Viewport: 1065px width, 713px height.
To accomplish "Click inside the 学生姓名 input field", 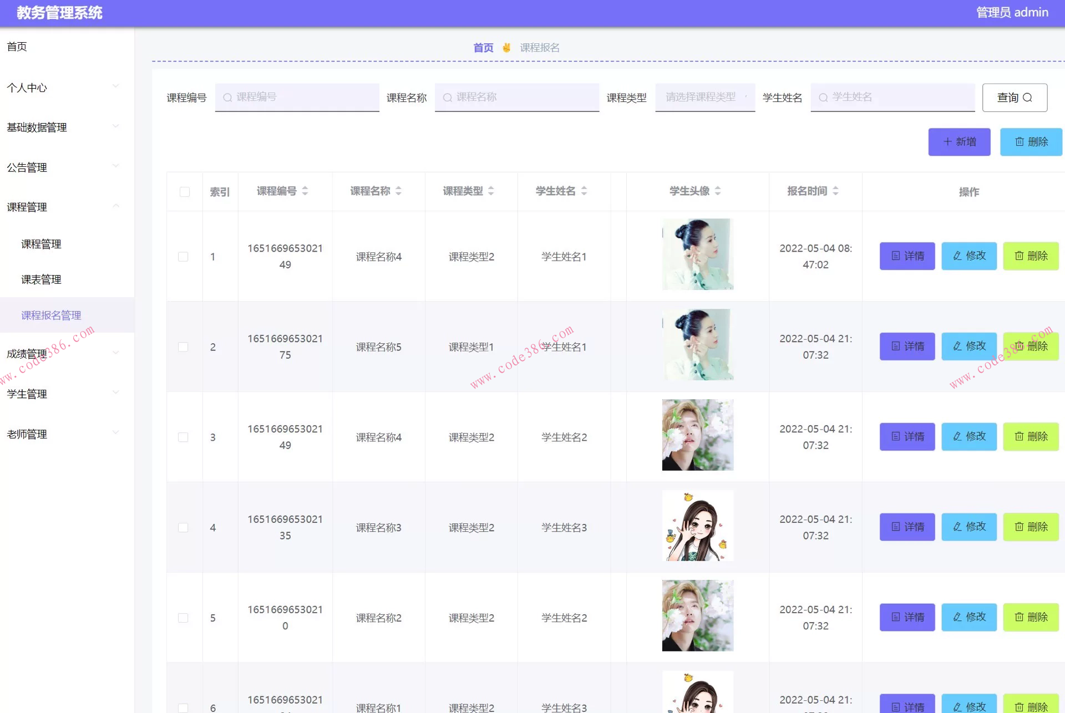I will [893, 97].
